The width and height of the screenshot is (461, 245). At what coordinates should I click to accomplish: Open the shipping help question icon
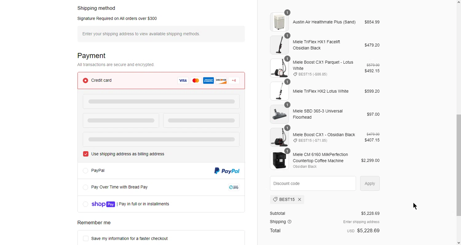point(289,222)
